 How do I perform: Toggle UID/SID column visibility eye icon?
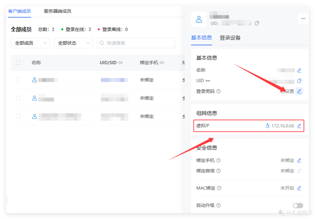pos(120,62)
